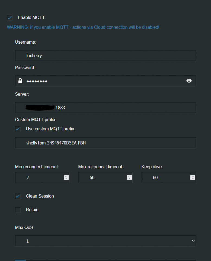The image size is (211, 261).
Task: Click the Username field containing loxberry
Action: click(105, 56)
